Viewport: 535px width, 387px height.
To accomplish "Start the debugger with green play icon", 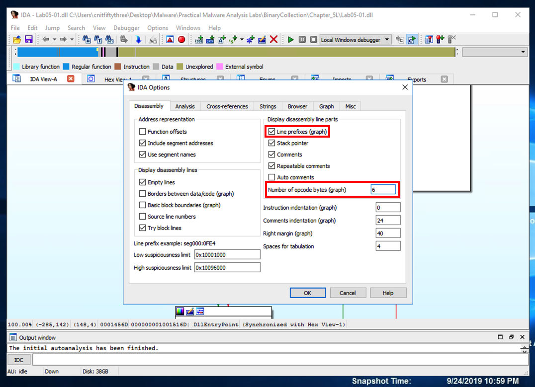I will (291, 40).
